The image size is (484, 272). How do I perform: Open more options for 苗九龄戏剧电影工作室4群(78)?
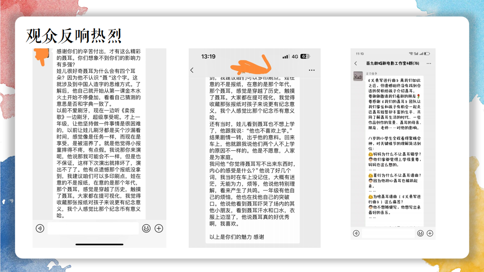coord(429,63)
